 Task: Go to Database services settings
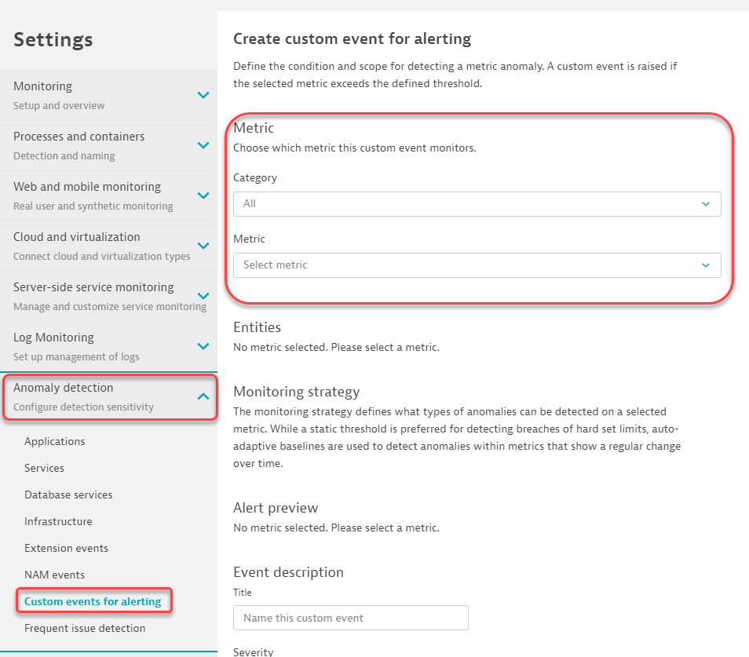(68, 495)
